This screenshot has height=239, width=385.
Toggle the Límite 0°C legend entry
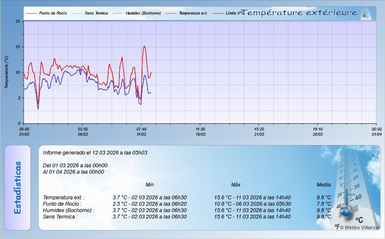click(234, 13)
